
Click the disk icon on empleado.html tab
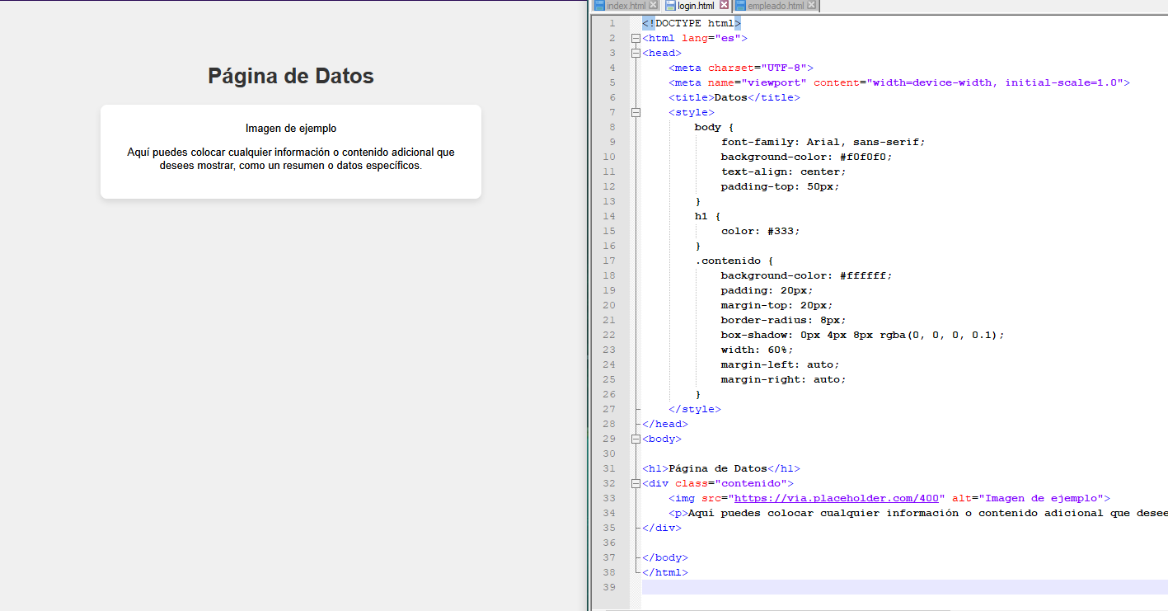pyautogui.click(x=740, y=6)
